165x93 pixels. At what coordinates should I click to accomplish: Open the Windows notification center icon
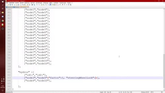(x=3, y=90)
